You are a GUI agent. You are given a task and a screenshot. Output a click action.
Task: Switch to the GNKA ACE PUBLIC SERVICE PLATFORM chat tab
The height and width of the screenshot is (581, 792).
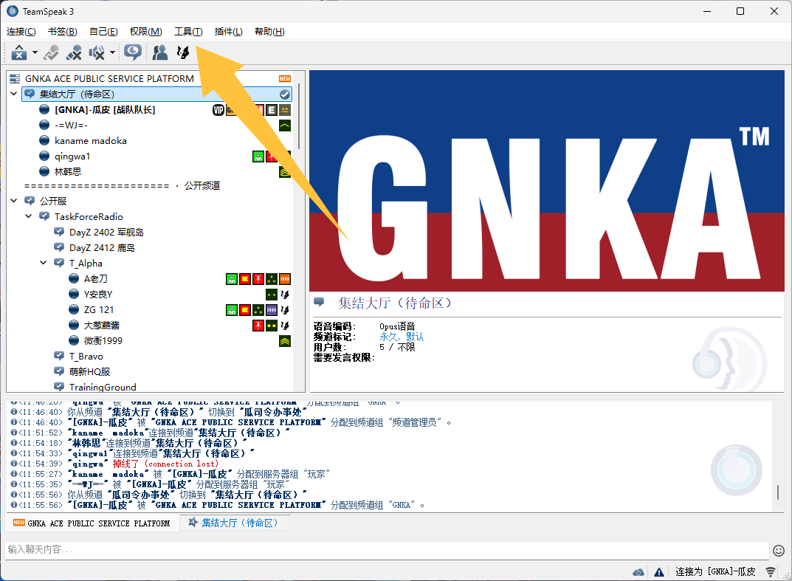(x=92, y=523)
